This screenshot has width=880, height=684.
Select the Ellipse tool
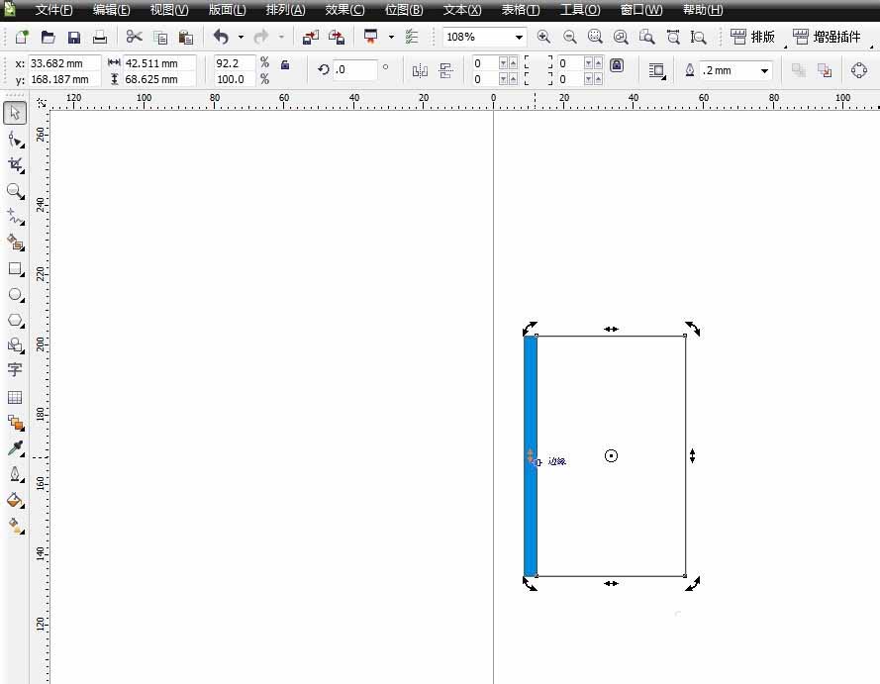pyautogui.click(x=15, y=294)
